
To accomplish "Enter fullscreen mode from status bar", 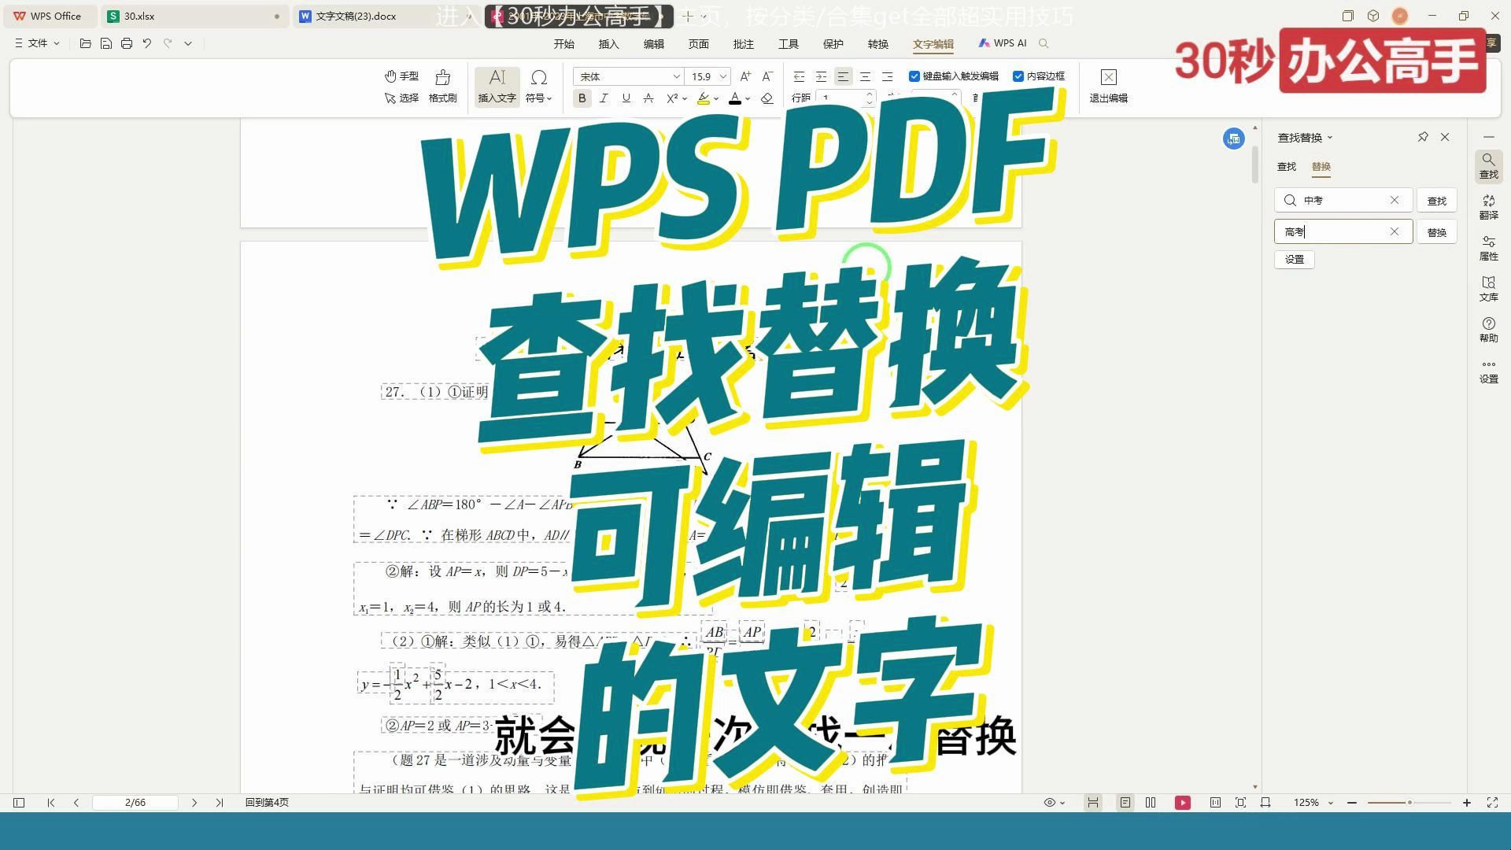I will pyautogui.click(x=1492, y=803).
